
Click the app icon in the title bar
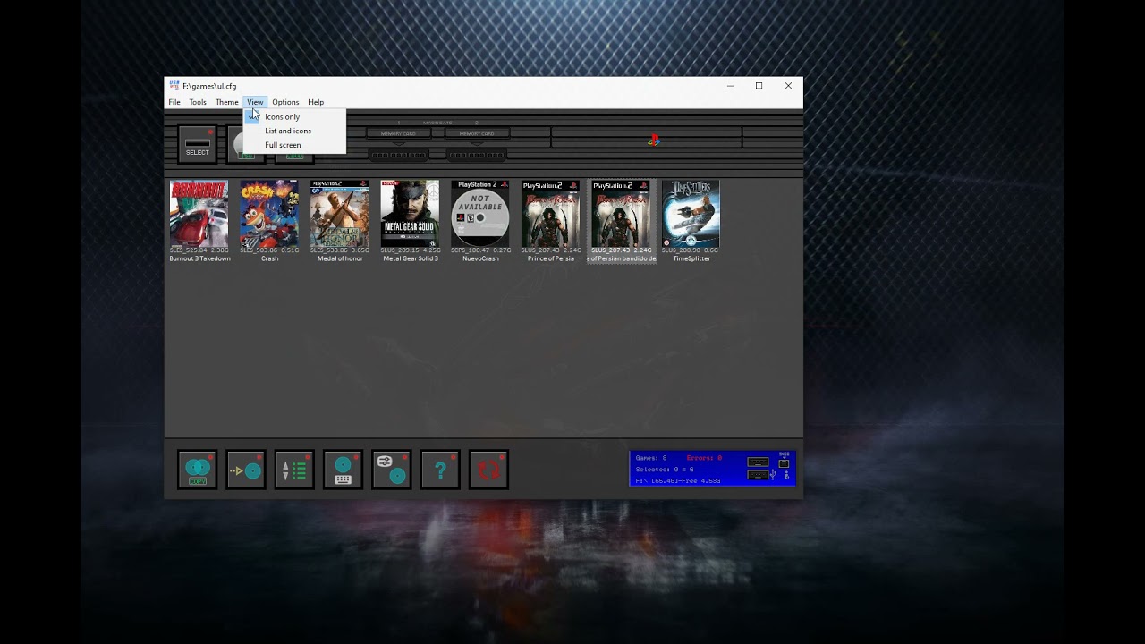(174, 86)
